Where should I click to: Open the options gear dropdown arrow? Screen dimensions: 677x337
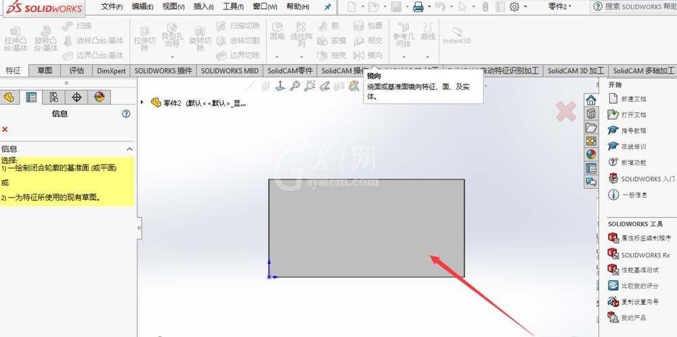click(x=525, y=7)
